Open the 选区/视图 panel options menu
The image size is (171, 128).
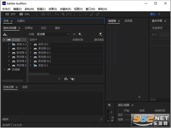133,105
